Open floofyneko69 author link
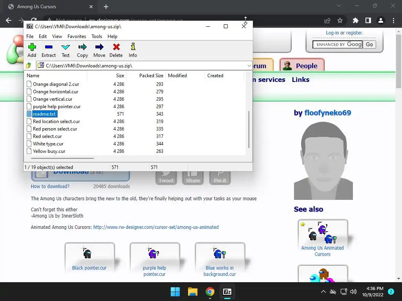This screenshot has width=402, height=301. [327, 112]
